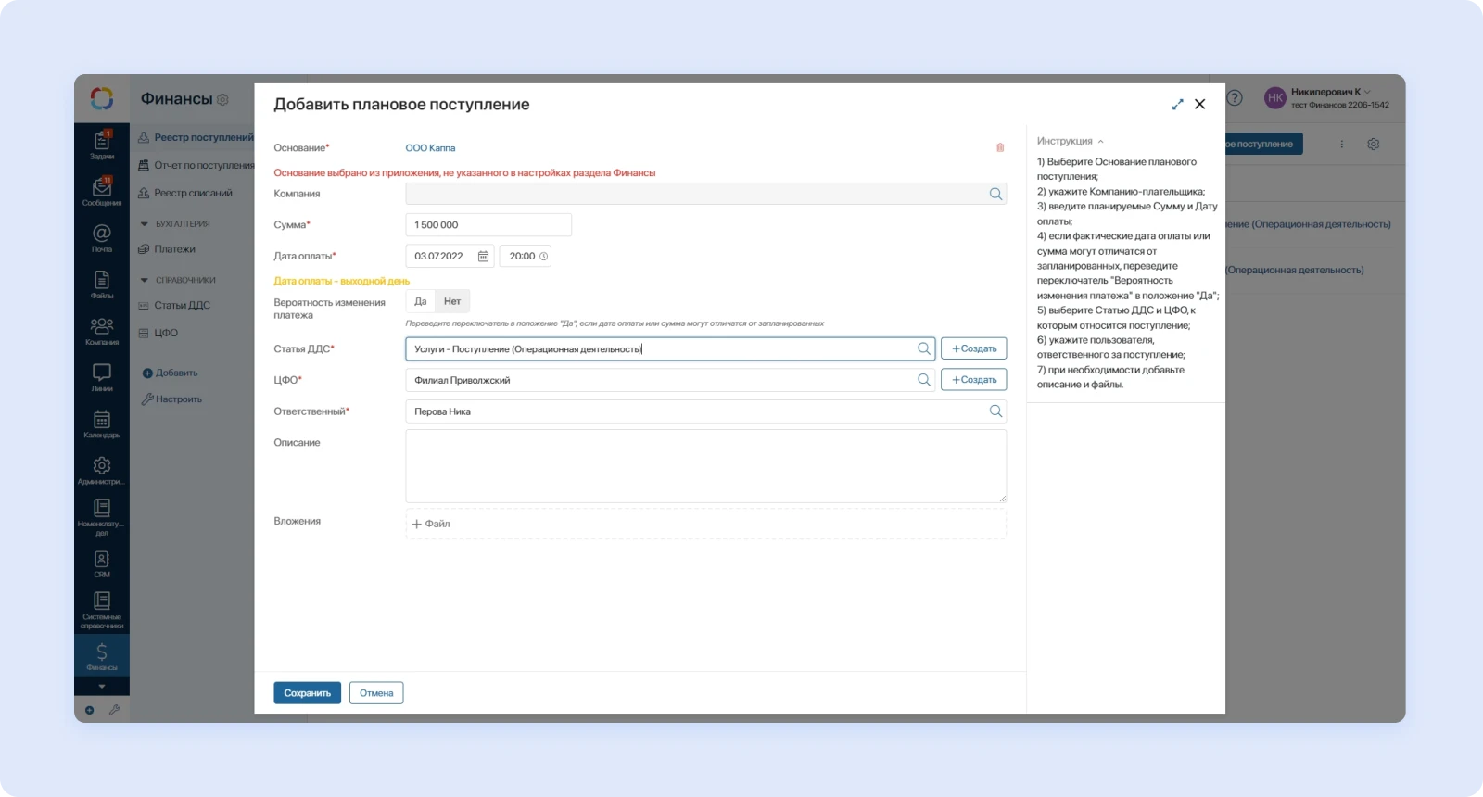
Task: Set payment change probability to Нет
Action: point(452,301)
